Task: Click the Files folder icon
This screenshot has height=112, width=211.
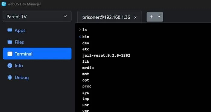Action: coord(10,42)
